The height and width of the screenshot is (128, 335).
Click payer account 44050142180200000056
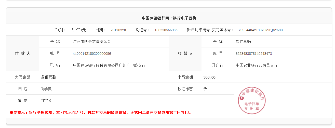[x=92, y=54]
